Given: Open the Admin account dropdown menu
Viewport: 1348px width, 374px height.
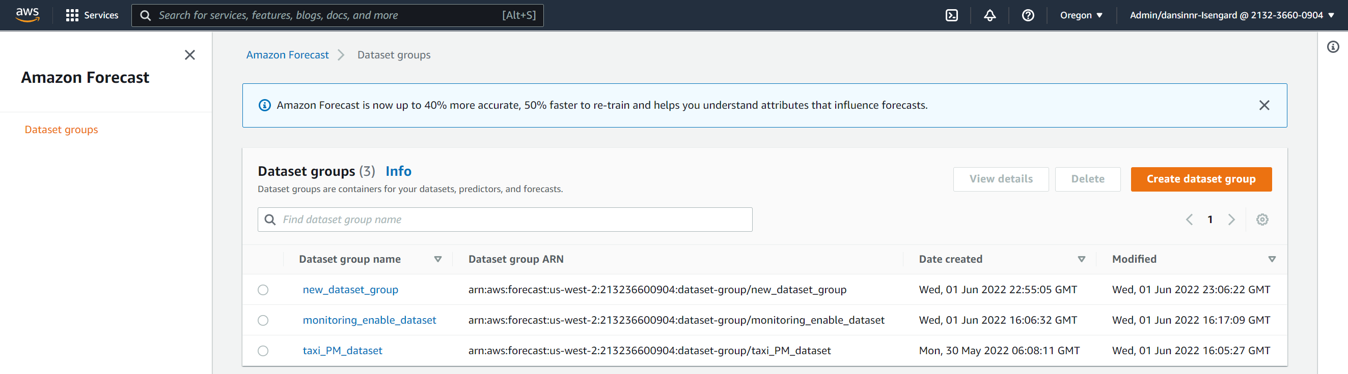Looking at the screenshot, I should (x=1231, y=15).
